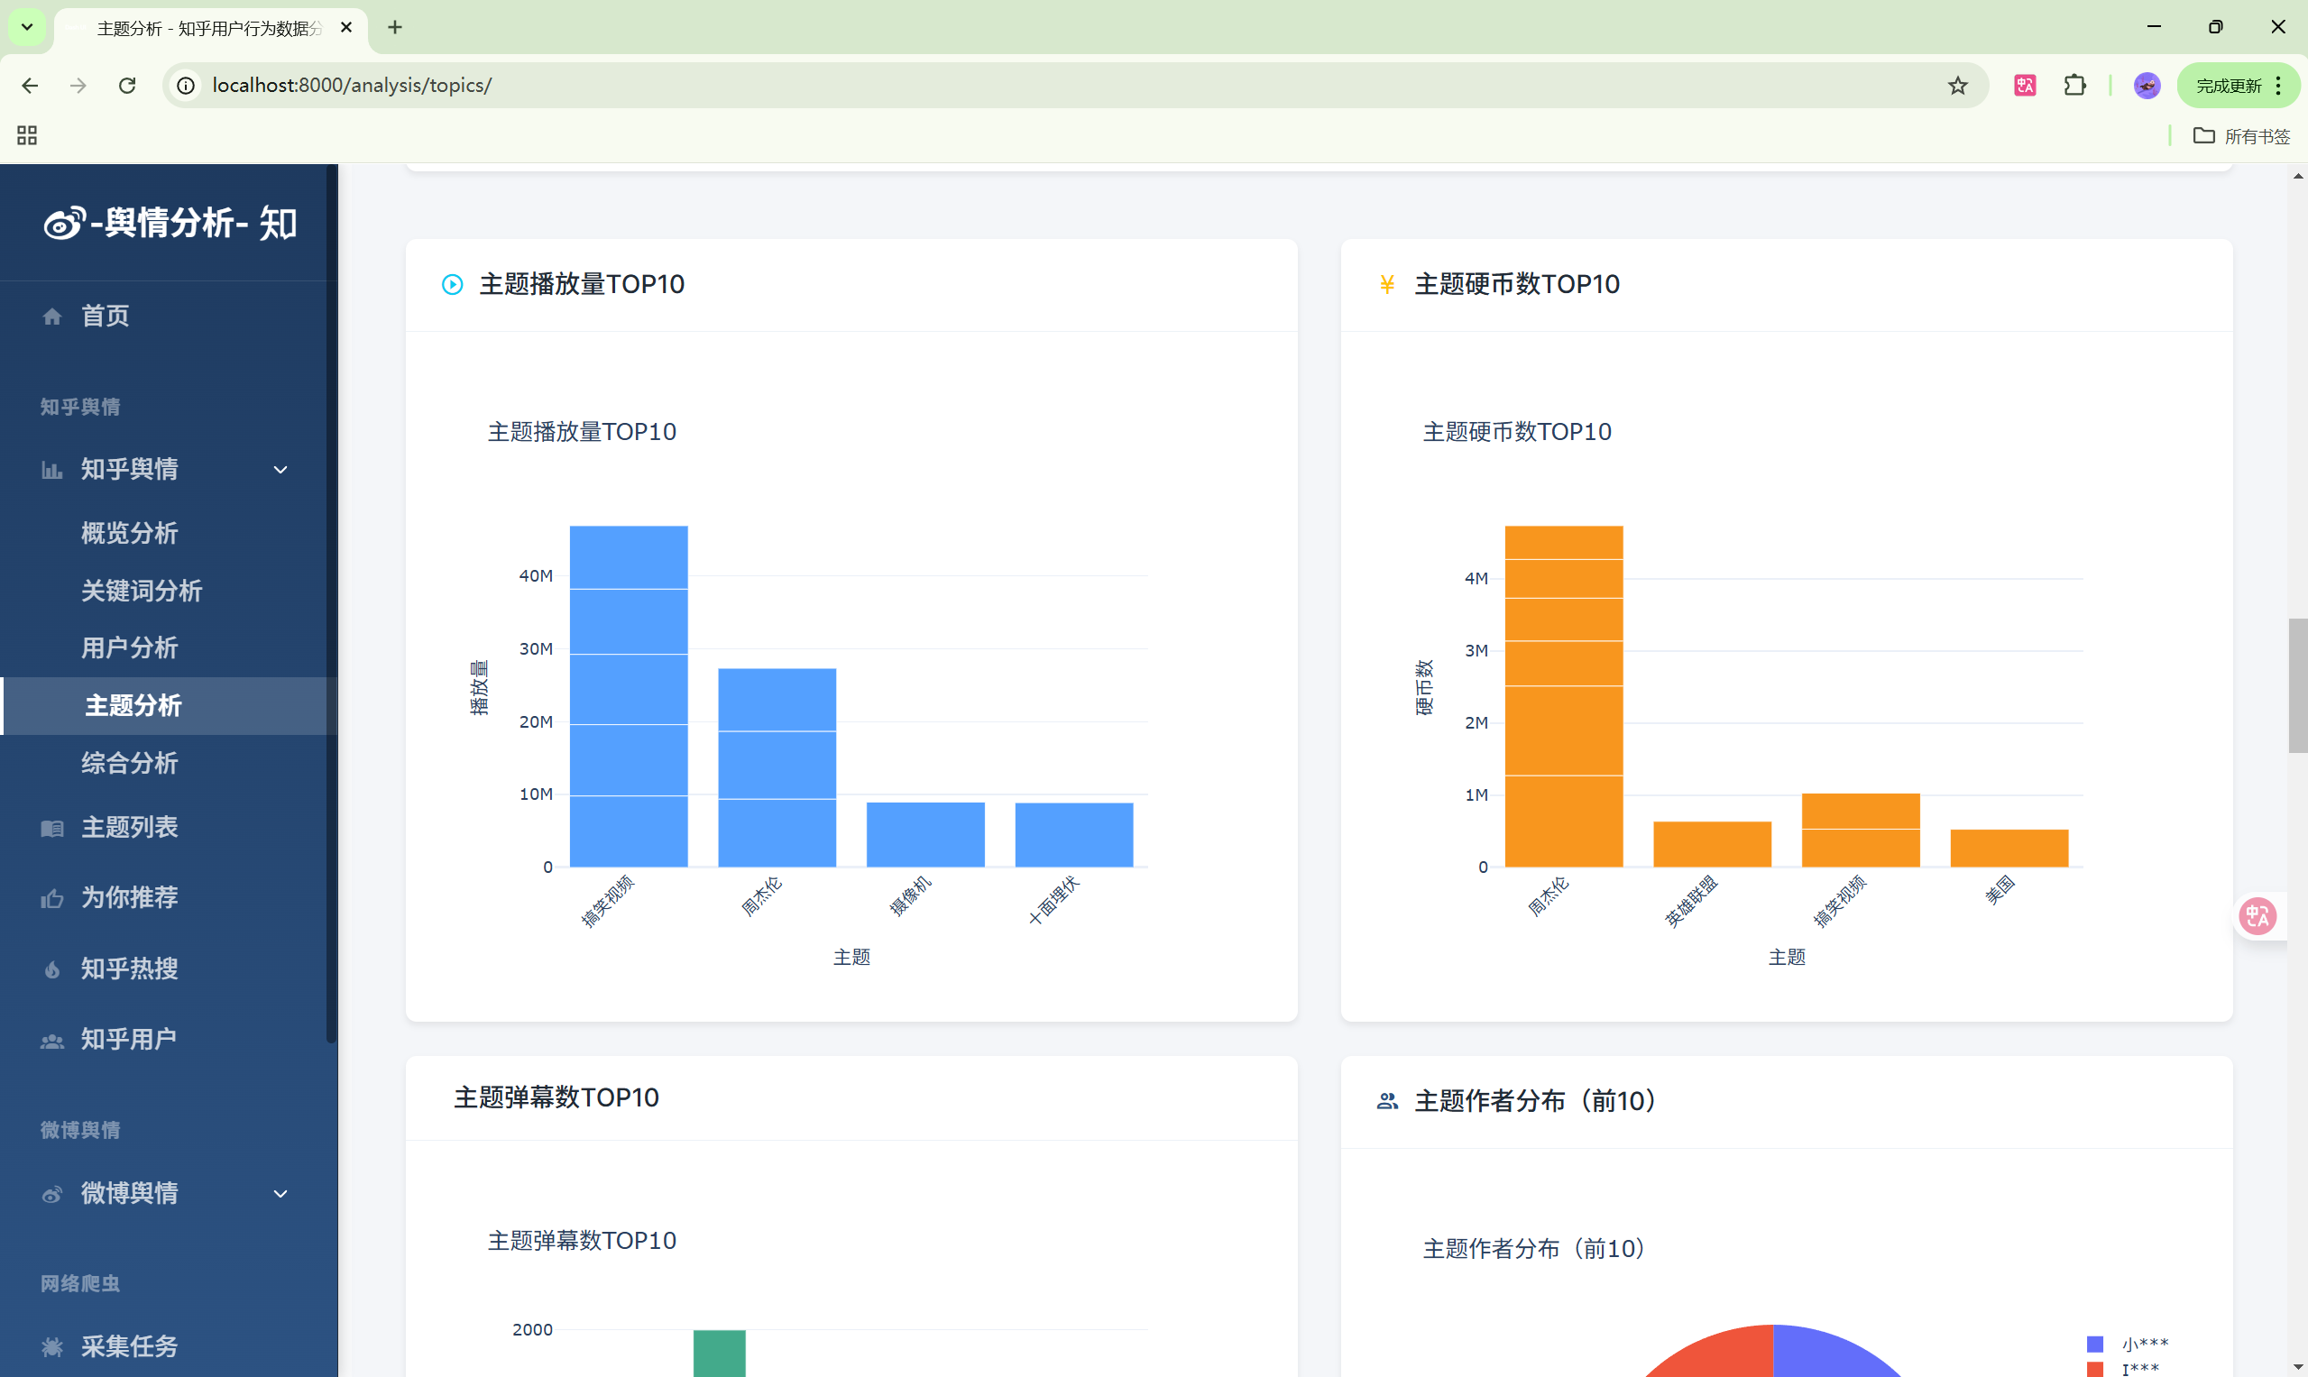Open the user profile avatar icon
Screen dimensions: 2308x1377
2147,86
